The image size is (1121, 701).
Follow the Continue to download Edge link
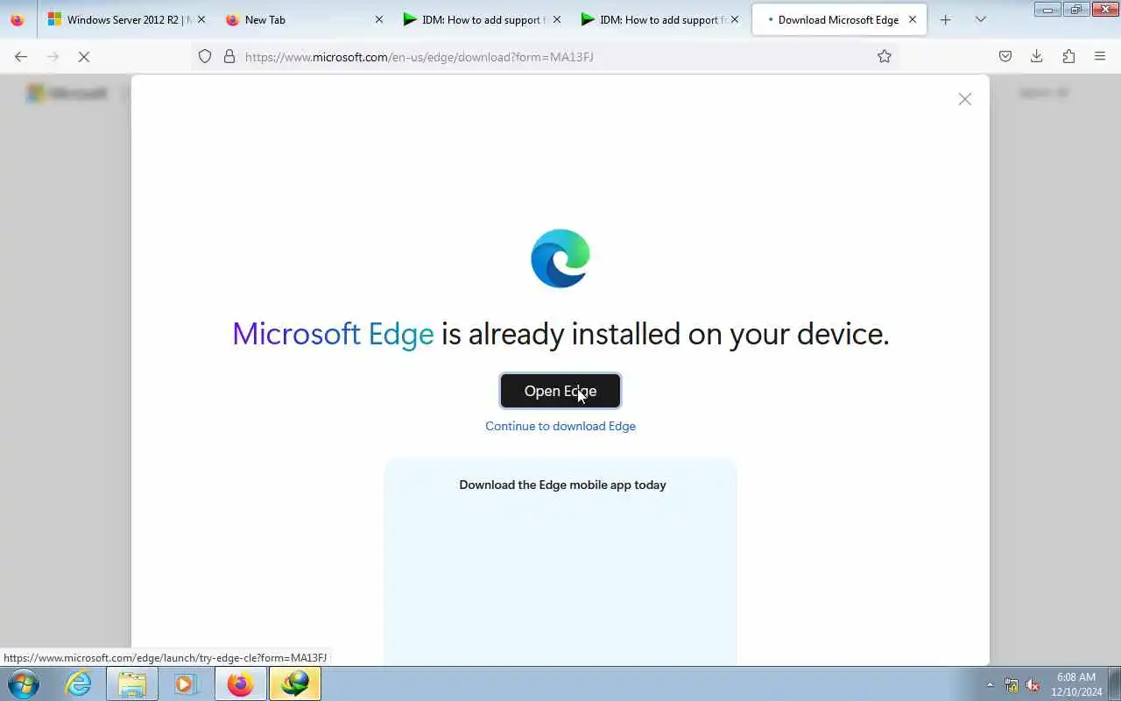(x=560, y=426)
